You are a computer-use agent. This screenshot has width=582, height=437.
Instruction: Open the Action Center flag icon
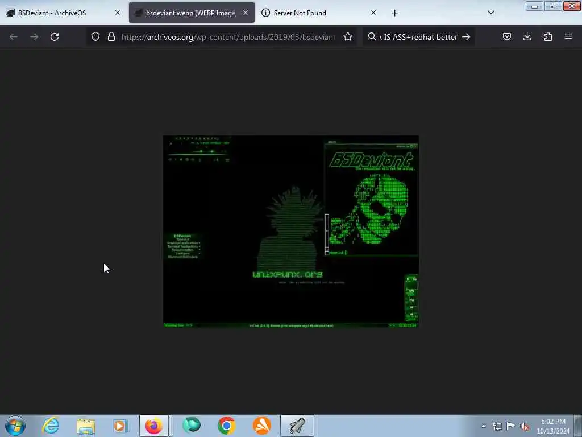coord(511,426)
